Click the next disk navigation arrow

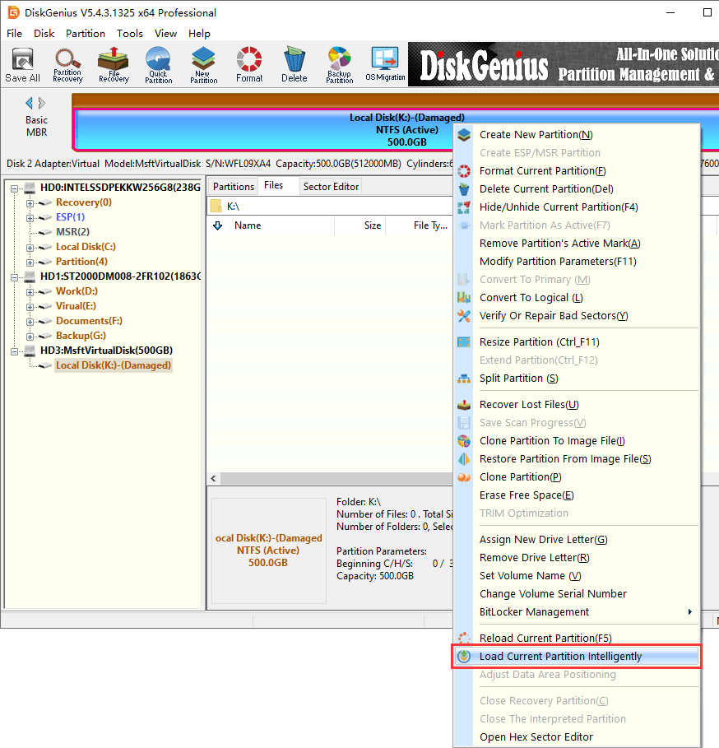click(42, 103)
